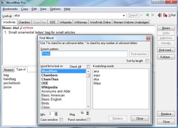Play the étui pronunciation note icon
The image size is (178, 128).
point(21,28)
